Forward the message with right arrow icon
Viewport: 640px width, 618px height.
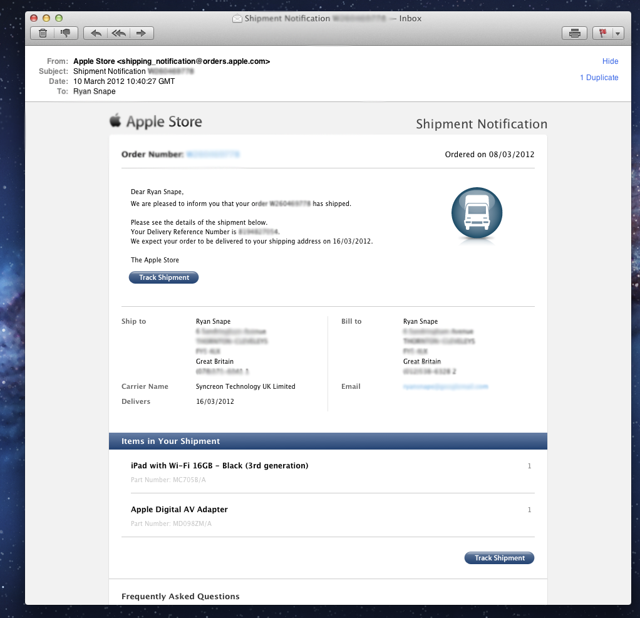point(142,33)
